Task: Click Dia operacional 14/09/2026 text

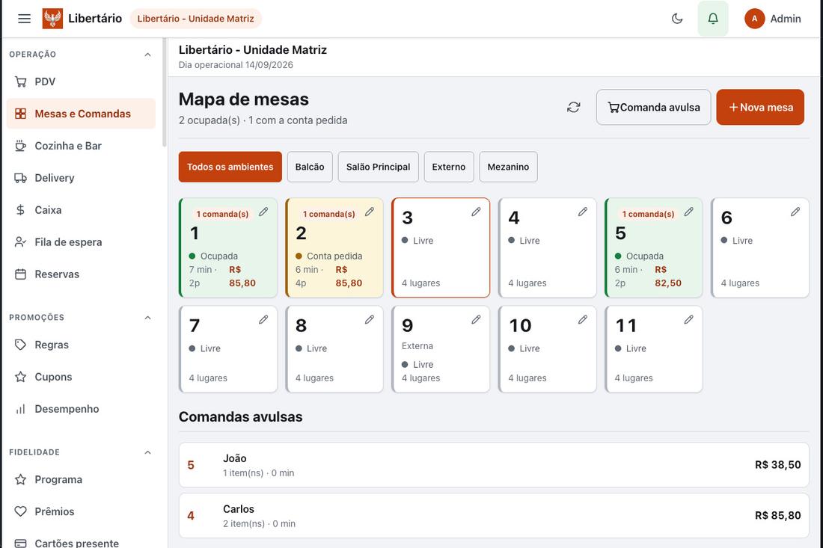Action: click(x=236, y=65)
